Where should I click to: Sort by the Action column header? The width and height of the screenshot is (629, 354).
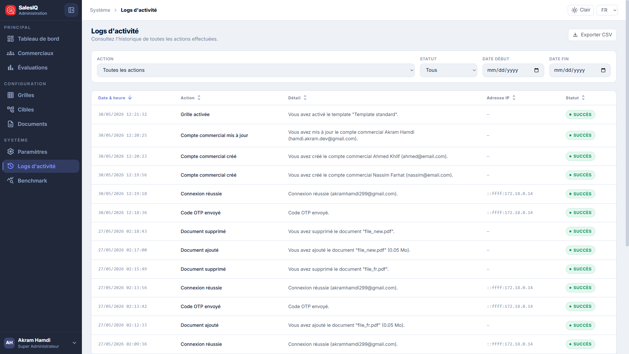point(190,98)
